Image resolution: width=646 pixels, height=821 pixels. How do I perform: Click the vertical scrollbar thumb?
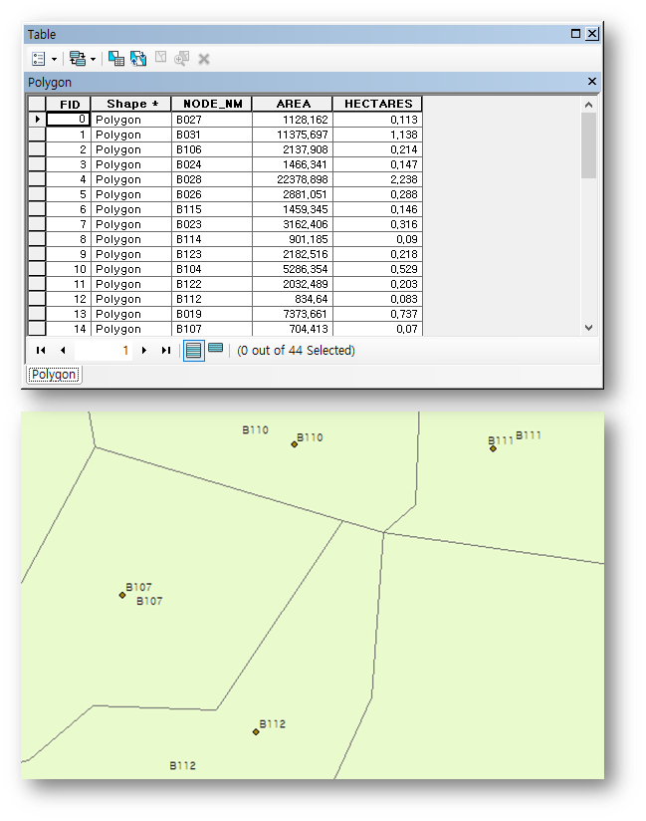(588, 145)
